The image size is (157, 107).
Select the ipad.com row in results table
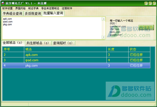[76, 60]
